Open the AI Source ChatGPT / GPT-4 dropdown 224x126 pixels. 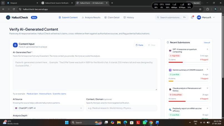(x=48, y=108)
